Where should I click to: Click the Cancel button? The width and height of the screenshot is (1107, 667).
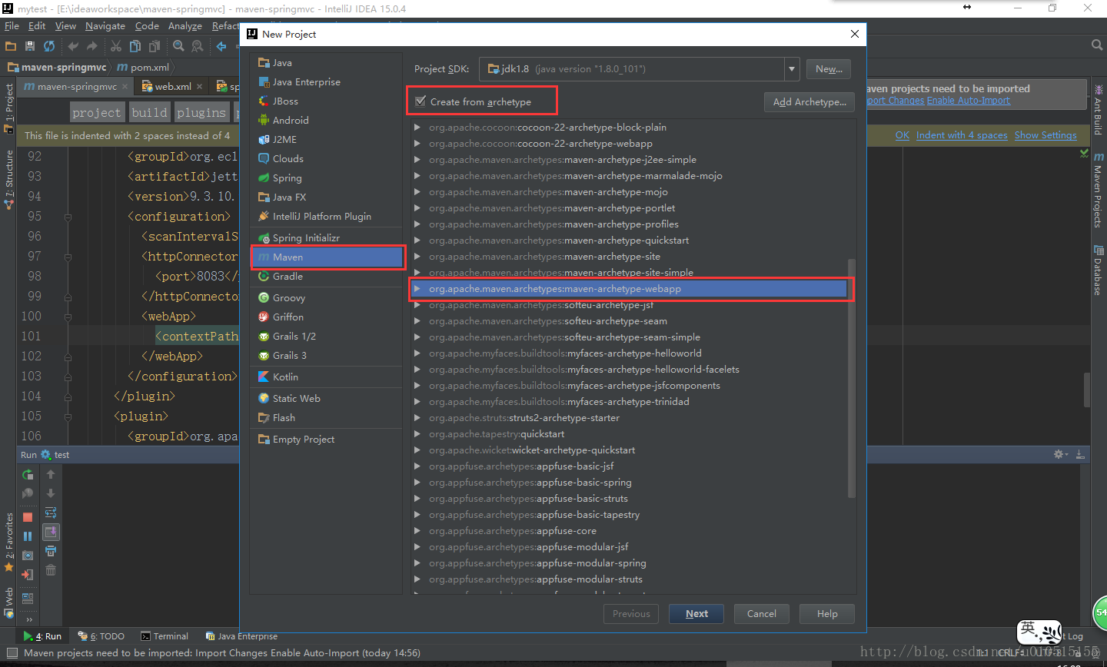(x=762, y=614)
